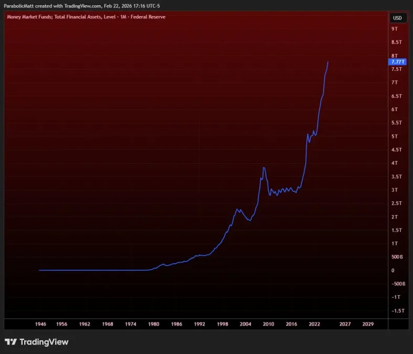Click the 2008 peak of the line
Screen dimensions: 413x354
click(x=264, y=168)
